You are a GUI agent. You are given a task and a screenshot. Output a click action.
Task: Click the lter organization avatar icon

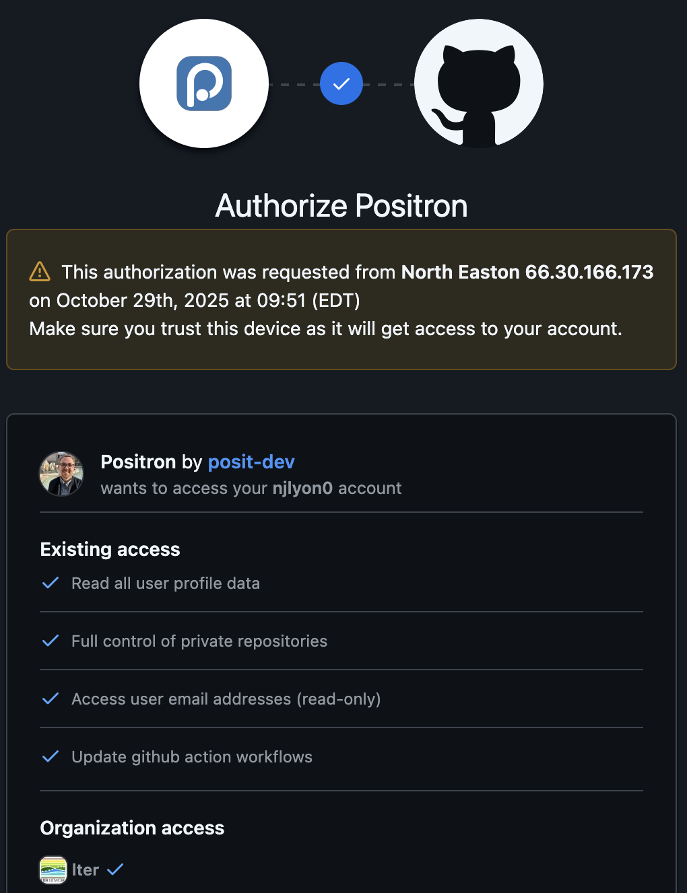tap(53, 869)
